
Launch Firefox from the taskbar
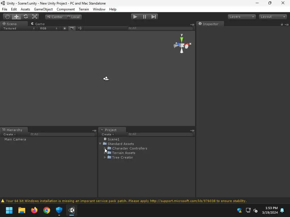click(34, 210)
